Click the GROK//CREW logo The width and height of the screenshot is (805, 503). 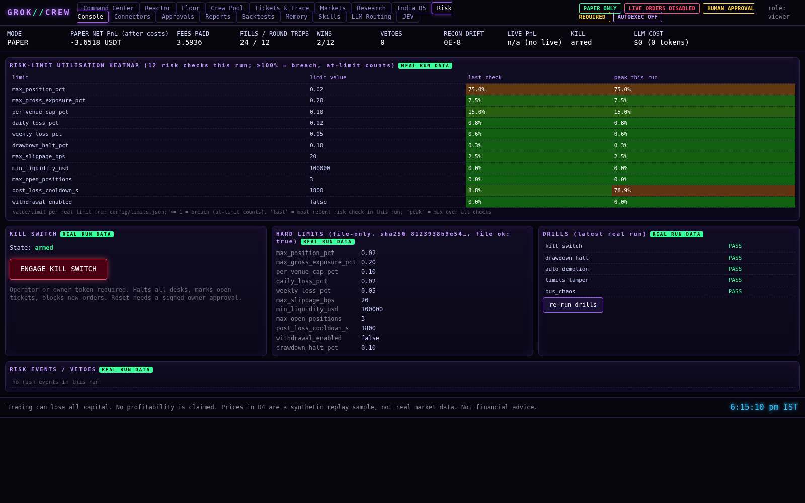click(39, 12)
